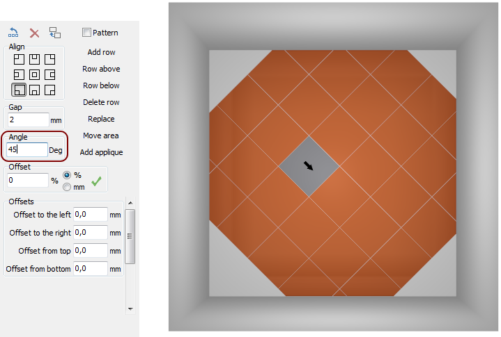Image resolution: width=501 pixels, height=337 pixels.
Task: Edit Offset to the left field
Action: point(91,215)
